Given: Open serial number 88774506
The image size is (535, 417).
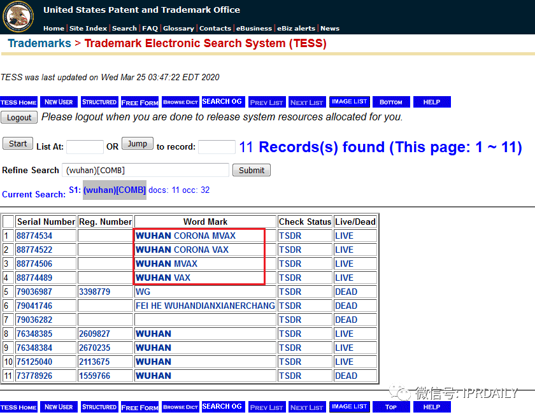Looking at the screenshot, I should tap(34, 264).
